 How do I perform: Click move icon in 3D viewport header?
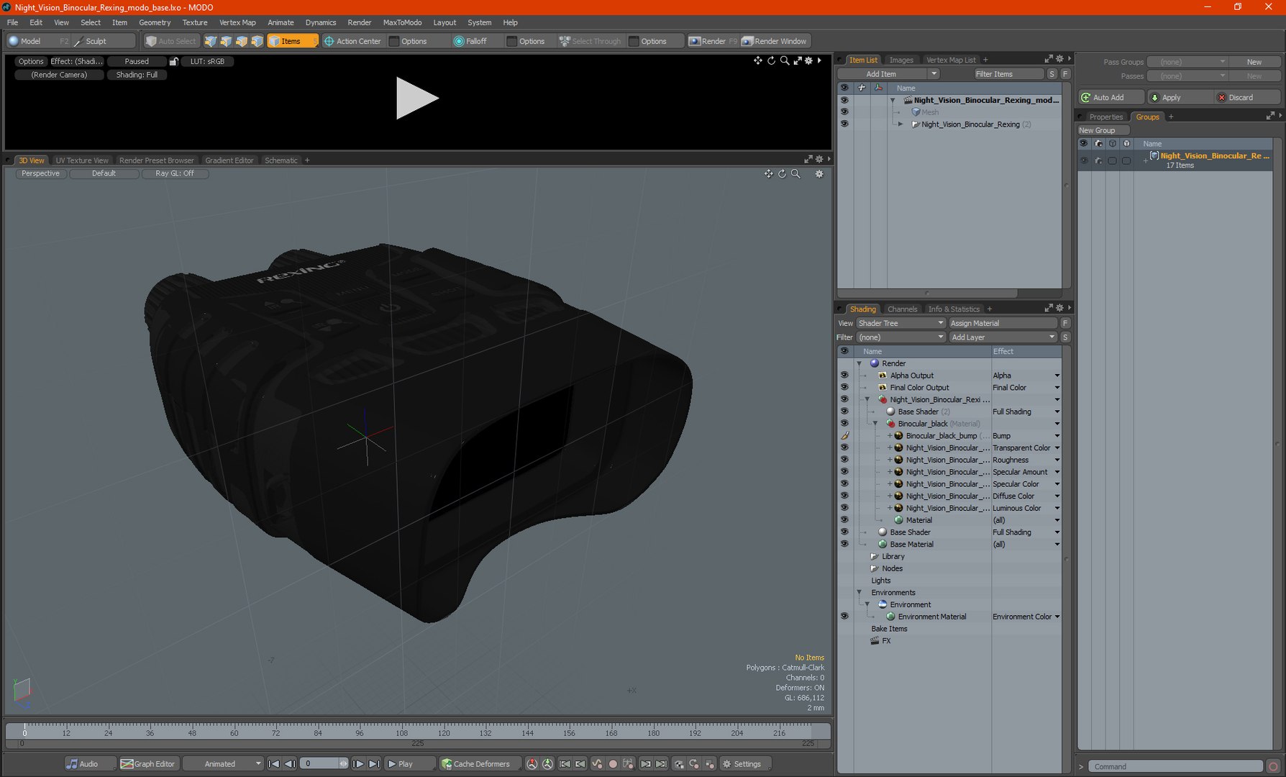tap(768, 173)
